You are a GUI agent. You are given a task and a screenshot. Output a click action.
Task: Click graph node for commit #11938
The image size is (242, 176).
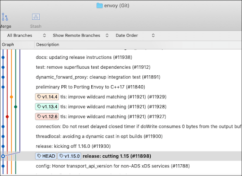click(3, 57)
